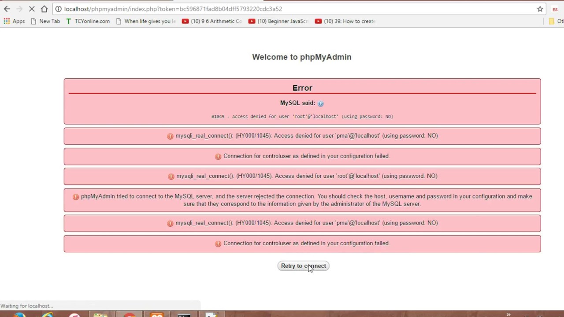564x317 pixels.
Task: Click the 'MySQL said:' label
Action: [x=297, y=103]
